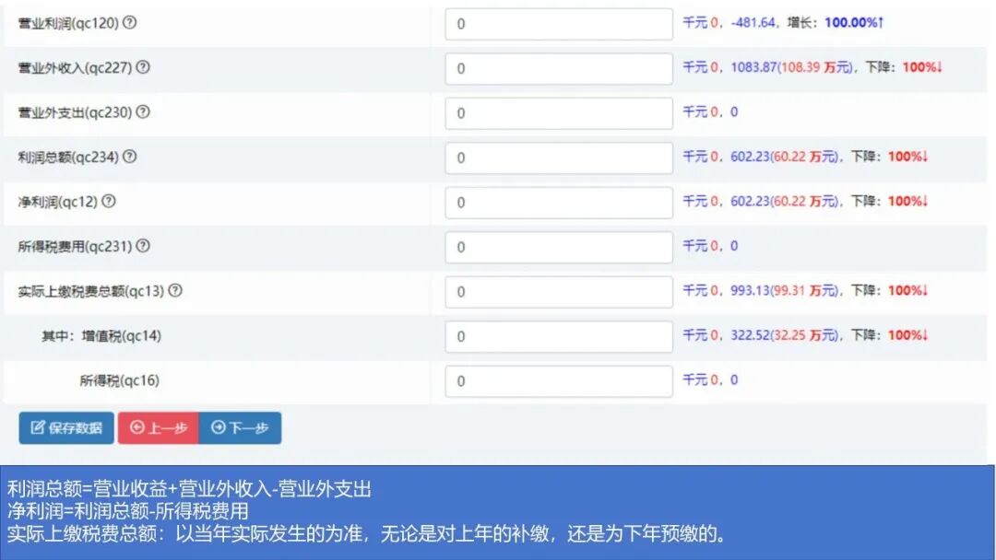Viewport: 996px width, 560px height.
Task: Go back using the 上一步 button
Action: (159, 426)
